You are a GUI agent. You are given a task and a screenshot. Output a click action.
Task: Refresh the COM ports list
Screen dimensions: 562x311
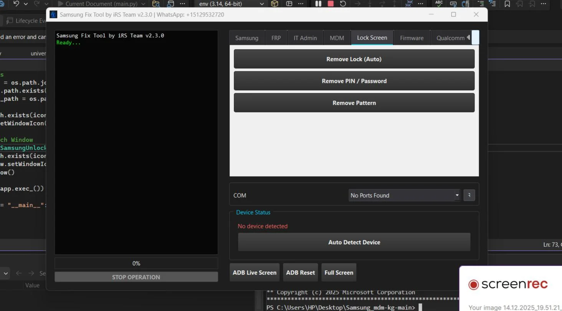(469, 195)
